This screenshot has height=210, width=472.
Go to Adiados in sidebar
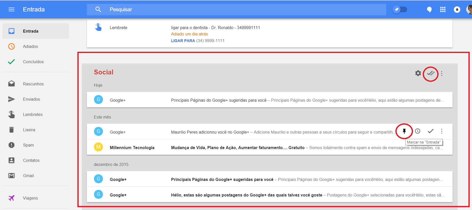point(30,46)
